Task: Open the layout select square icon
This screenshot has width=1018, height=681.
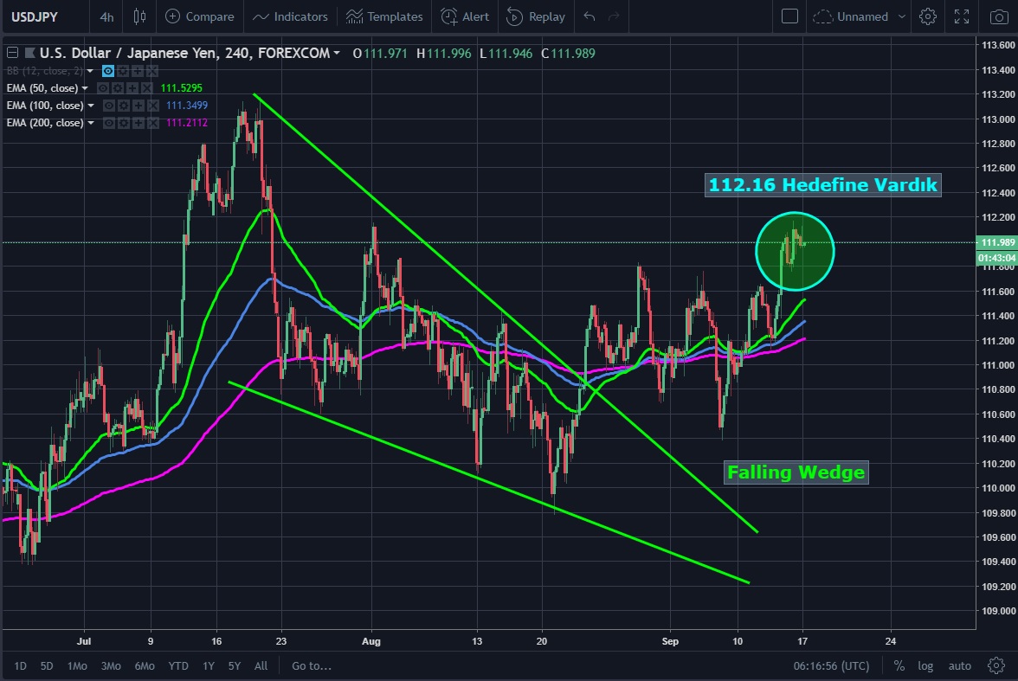Action: point(789,16)
